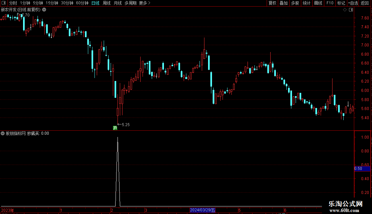Activate the 画线 drawing tool
Viewport: 372px width, 214px height.
click(x=318, y=3)
